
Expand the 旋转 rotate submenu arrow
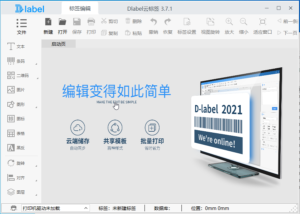tap(36, 166)
